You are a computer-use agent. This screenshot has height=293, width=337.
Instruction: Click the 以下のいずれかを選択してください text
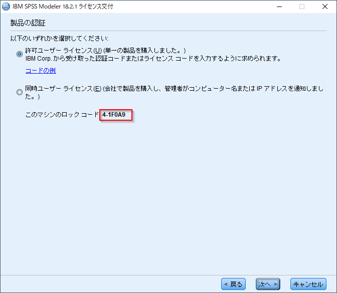point(59,39)
